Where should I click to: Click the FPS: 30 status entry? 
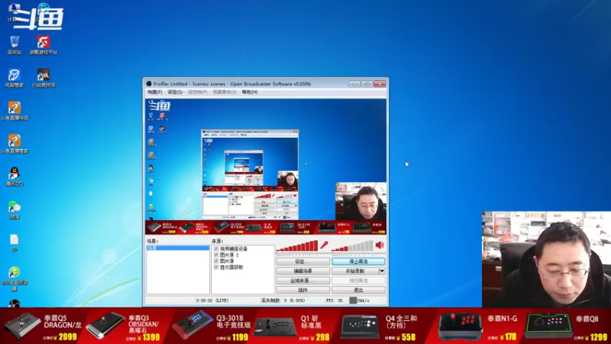click(x=335, y=300)
